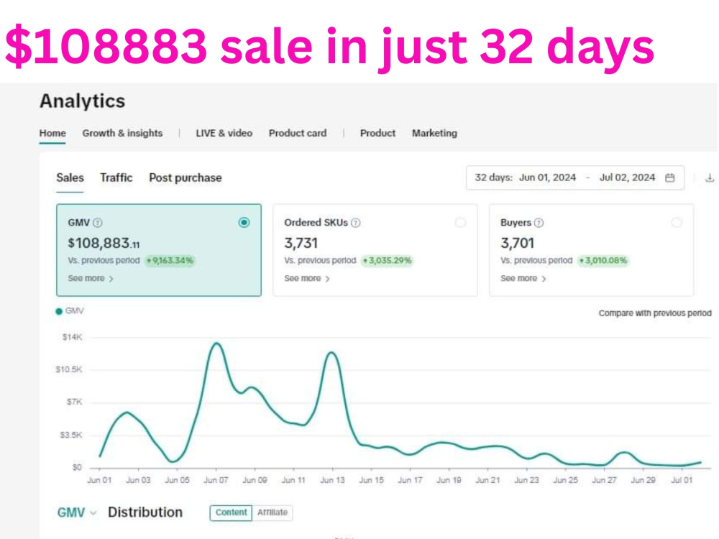Click See more under GMV
This screenshot has height=539, width=719.
coord(91,278)
